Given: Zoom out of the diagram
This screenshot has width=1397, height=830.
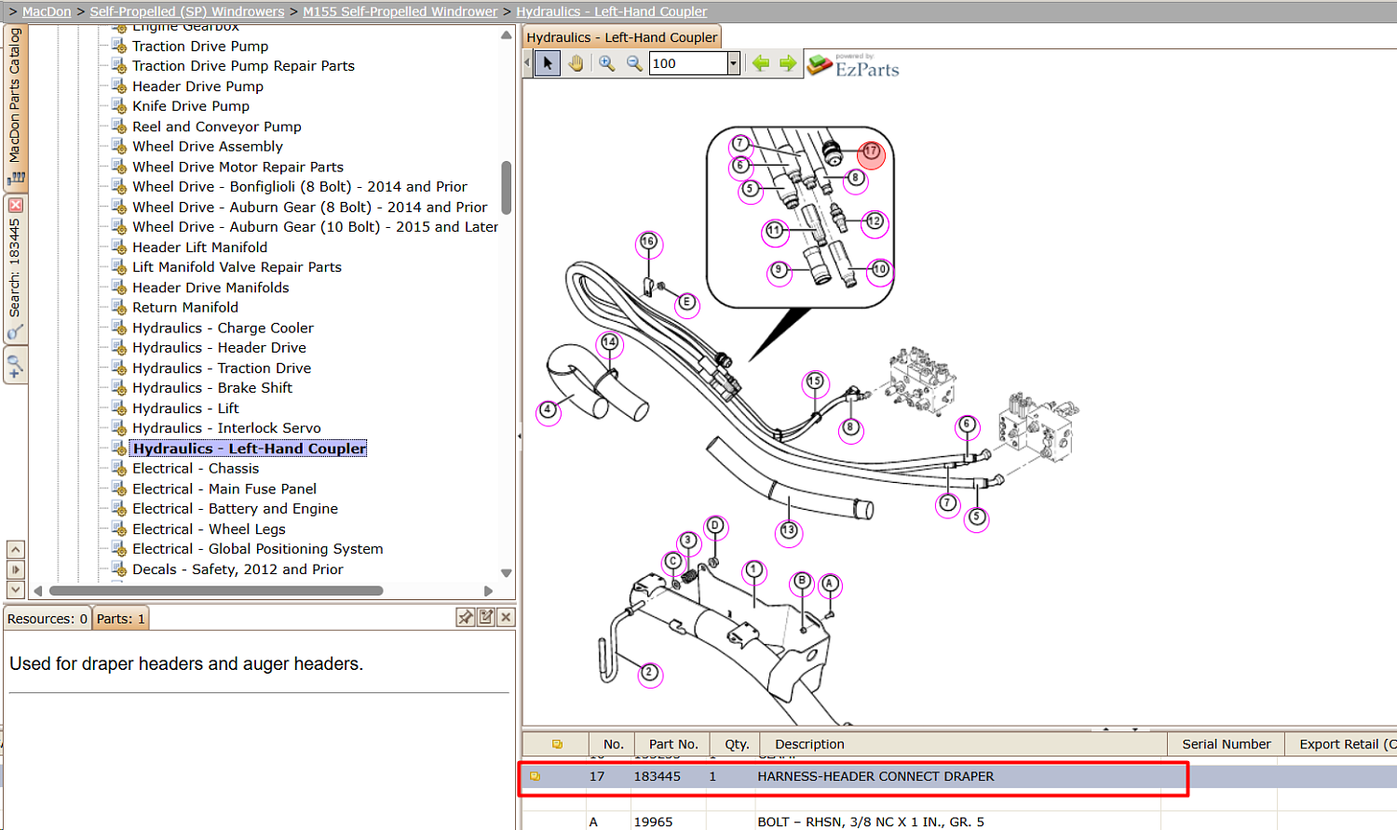Looking at the screenshot, I should (634, 63).
